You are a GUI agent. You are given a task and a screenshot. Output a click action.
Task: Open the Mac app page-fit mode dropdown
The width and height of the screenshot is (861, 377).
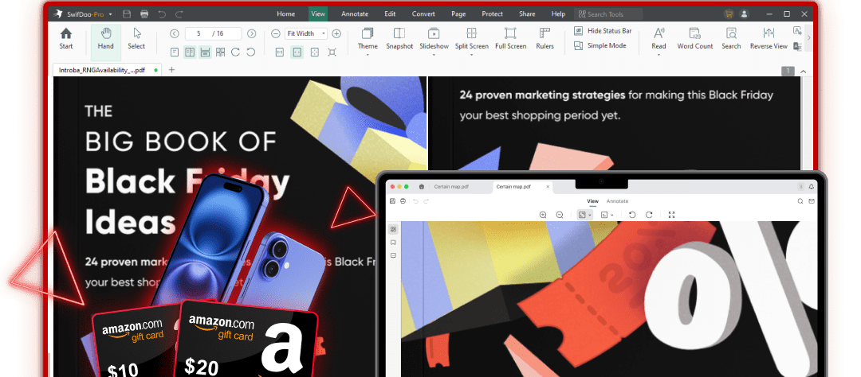[x=584, y=215]
